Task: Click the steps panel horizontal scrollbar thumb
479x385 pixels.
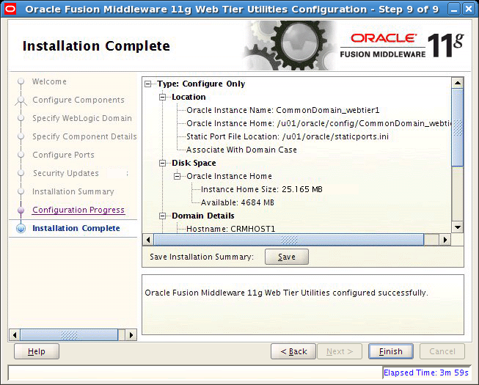Action: pyautogui.click(x=69, y=335)
